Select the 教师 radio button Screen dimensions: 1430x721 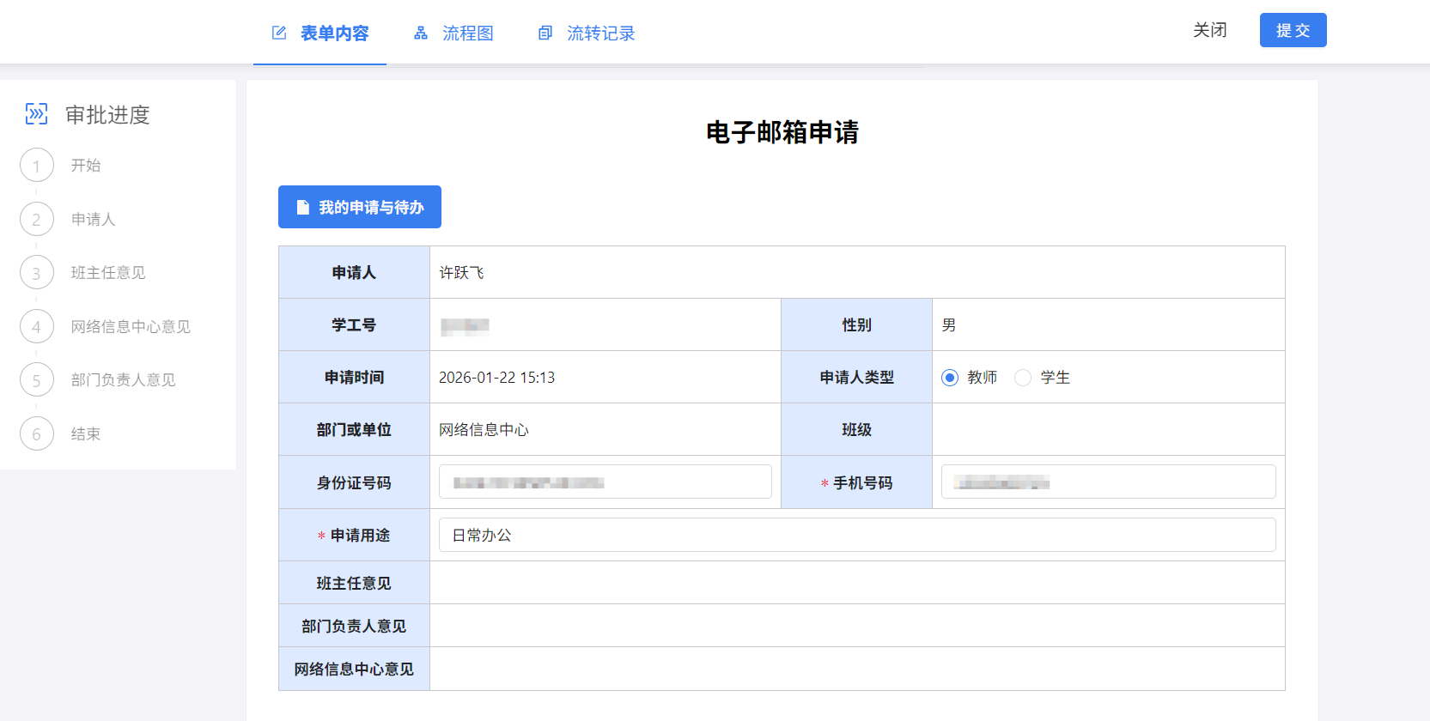tap(950, 378)
